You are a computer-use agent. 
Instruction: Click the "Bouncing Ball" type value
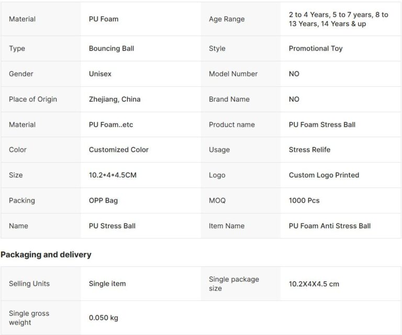tap(111, 48)
